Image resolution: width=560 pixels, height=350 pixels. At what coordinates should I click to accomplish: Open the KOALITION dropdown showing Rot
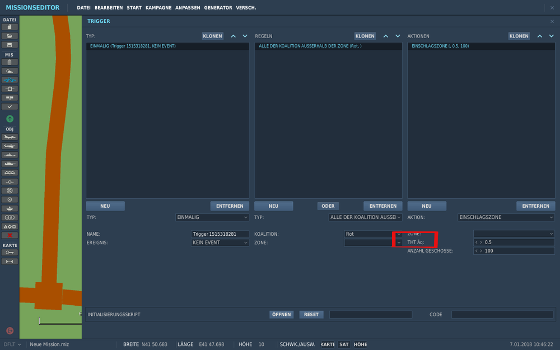click(x=373, y=234)
